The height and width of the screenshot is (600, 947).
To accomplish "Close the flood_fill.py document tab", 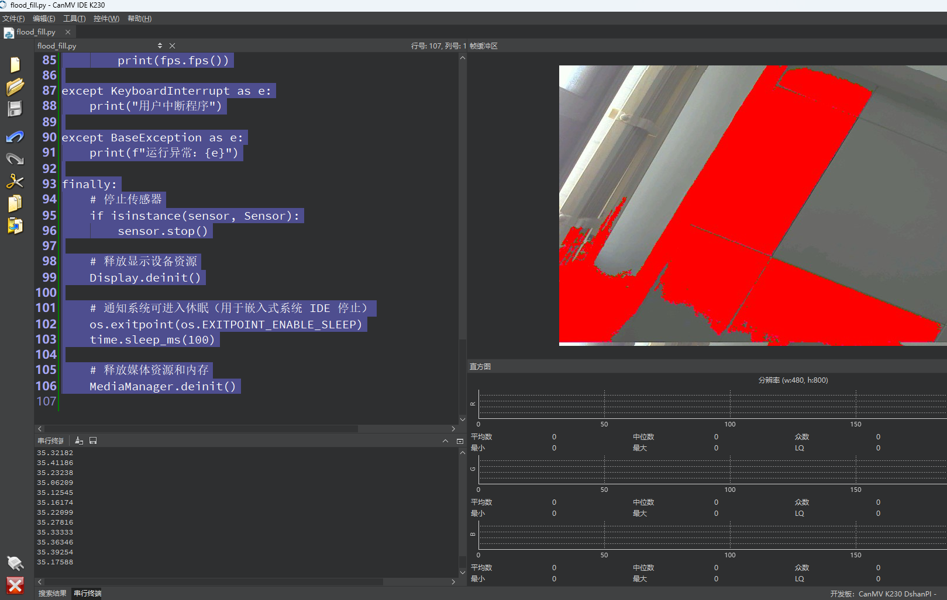I will pyautogui.click(x=68, y=32).
